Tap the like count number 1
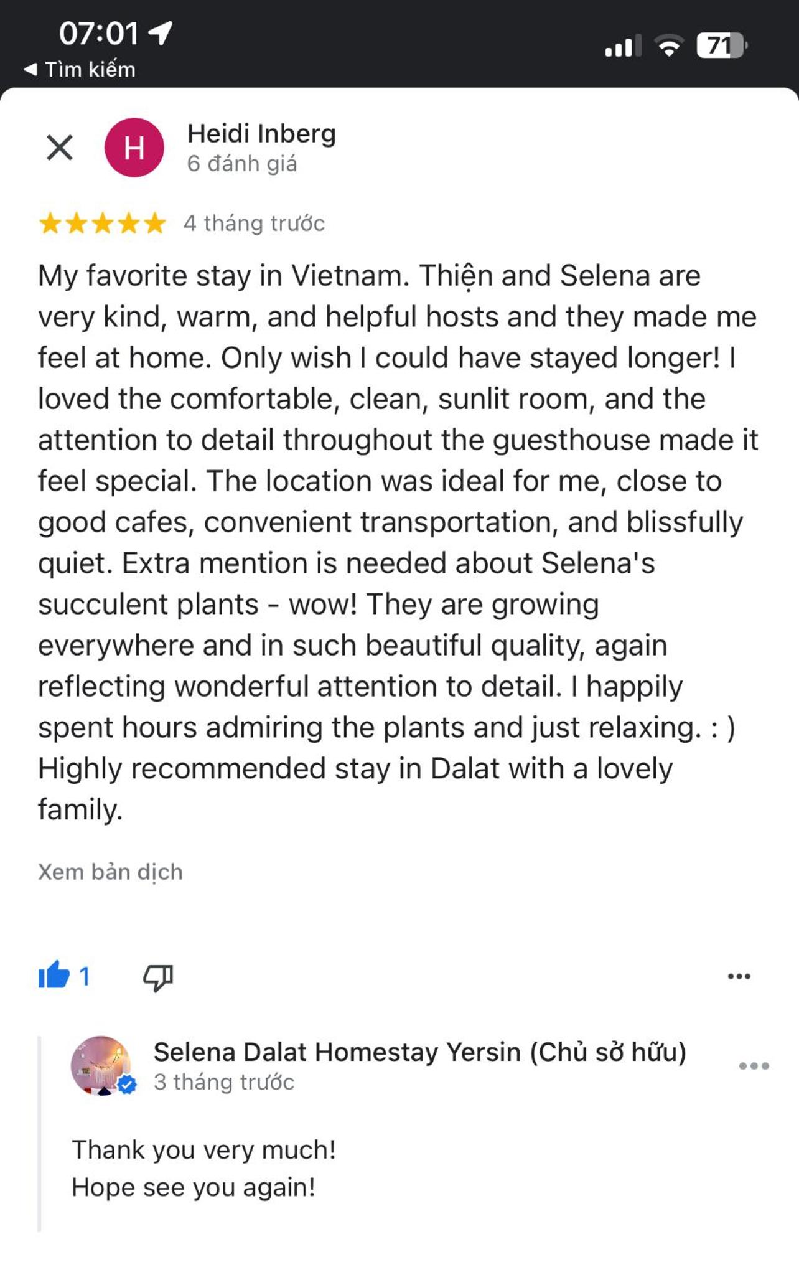The width and height of the screenshot is (799, 1262). click(85, 976)
